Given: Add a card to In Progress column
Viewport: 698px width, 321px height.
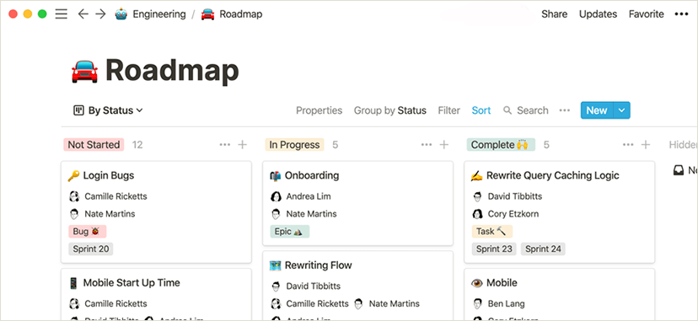Looking at the screenshot, I should click(x=444, y=145).
